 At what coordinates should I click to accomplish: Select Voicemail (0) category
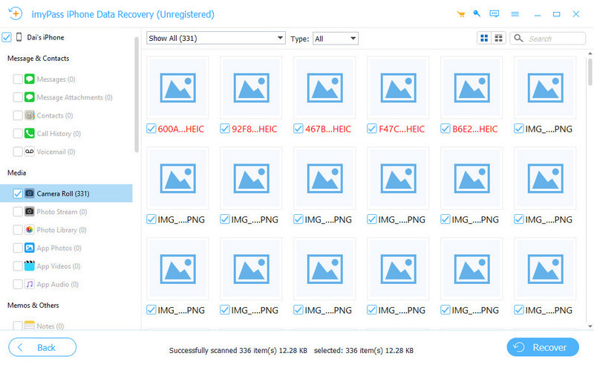(56, 152)
